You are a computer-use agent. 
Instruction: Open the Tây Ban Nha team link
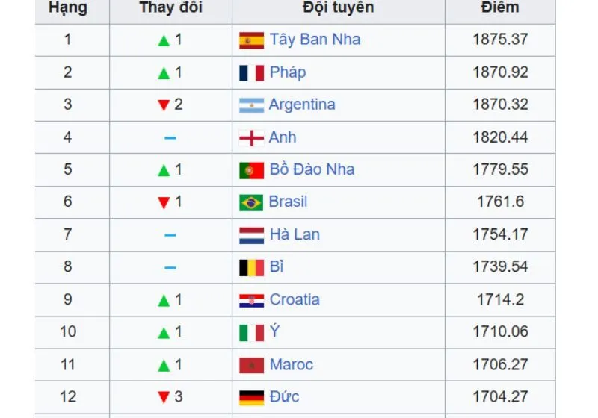coord(315,40)
